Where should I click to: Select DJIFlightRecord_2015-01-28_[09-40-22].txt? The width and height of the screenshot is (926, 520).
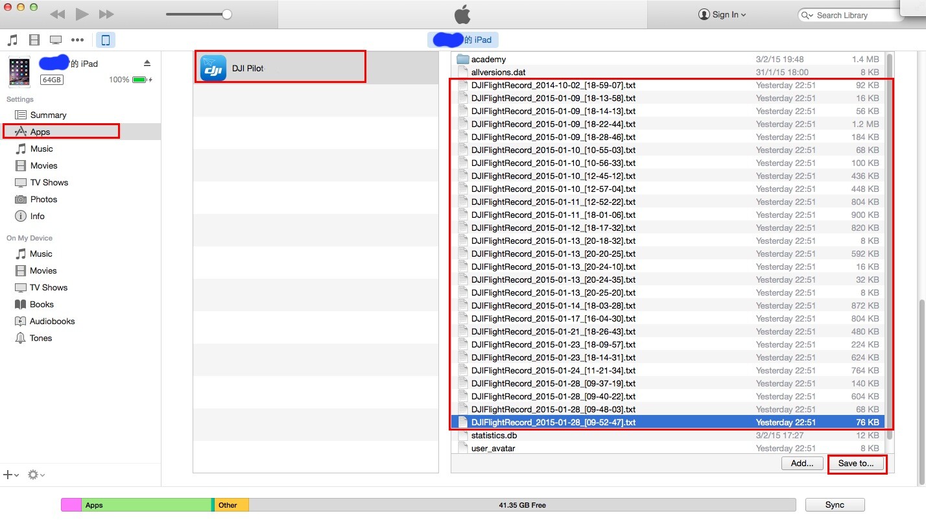668,396
